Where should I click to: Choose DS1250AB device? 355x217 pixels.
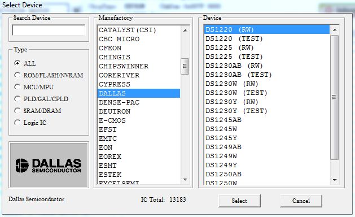(267, 175)
